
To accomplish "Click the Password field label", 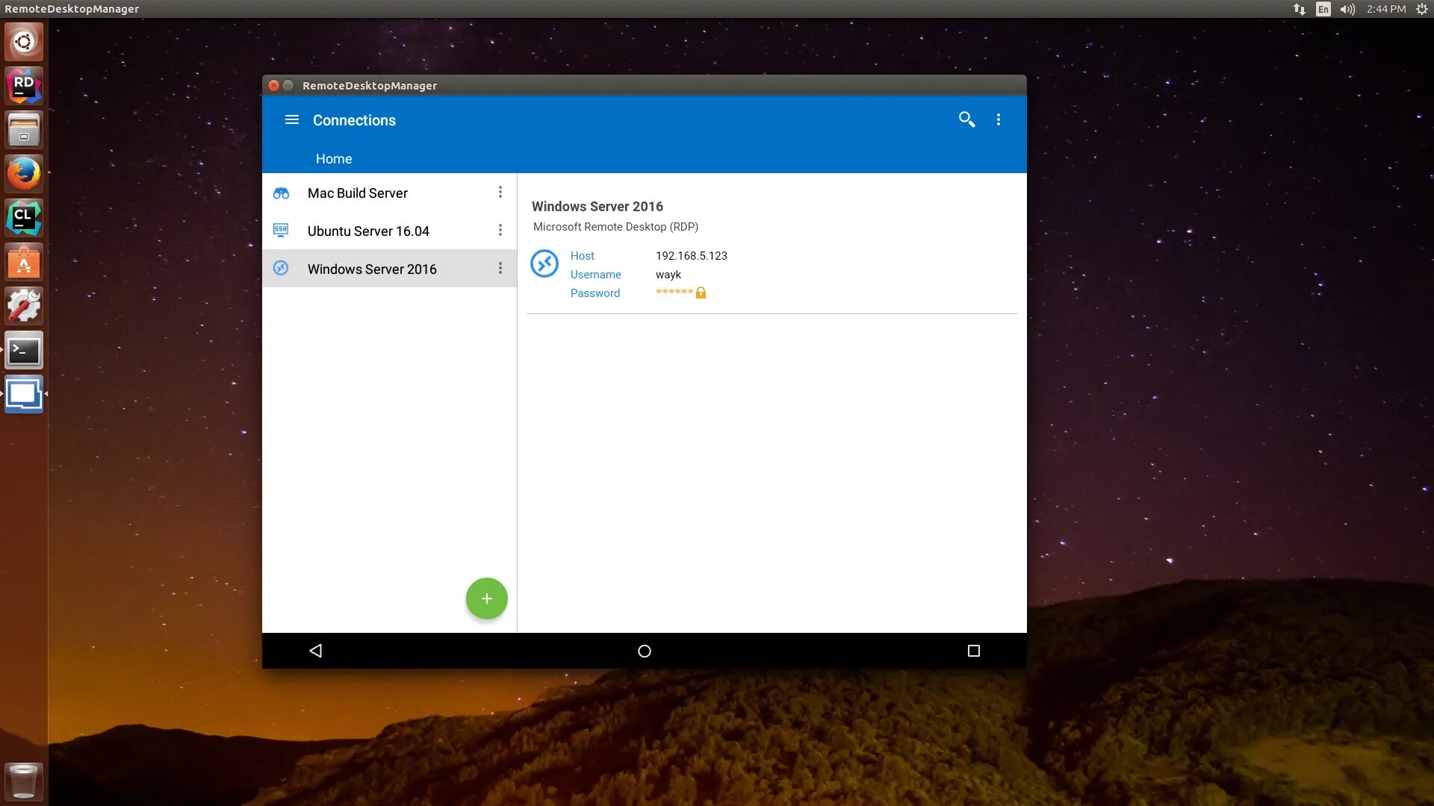I will [595, 293].
